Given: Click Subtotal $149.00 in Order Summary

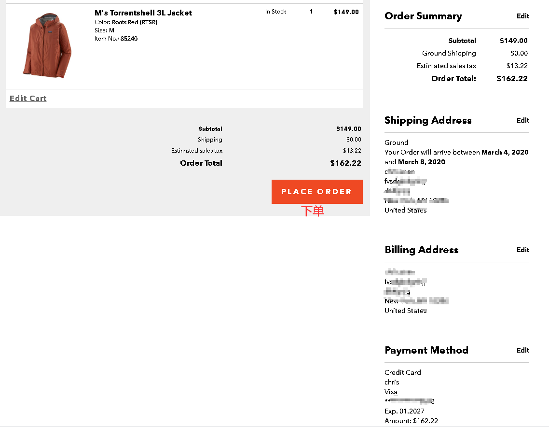Looking at the screenshot, I should (488, 41).
